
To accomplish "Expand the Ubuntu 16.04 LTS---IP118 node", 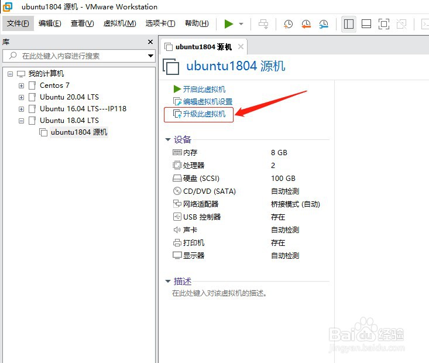I will (21, 109).
